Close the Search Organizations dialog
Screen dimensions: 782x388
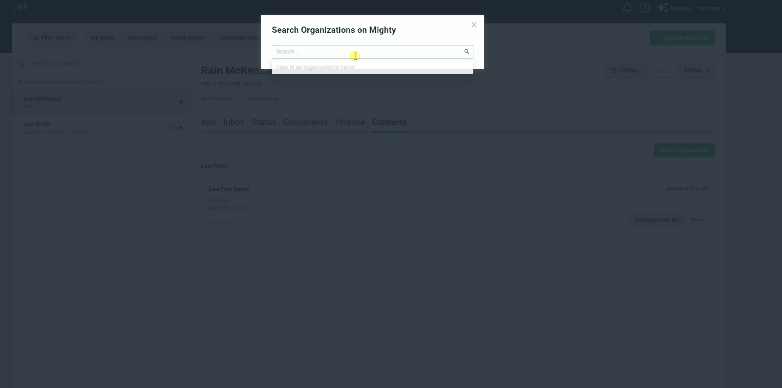tap(474, 25)
